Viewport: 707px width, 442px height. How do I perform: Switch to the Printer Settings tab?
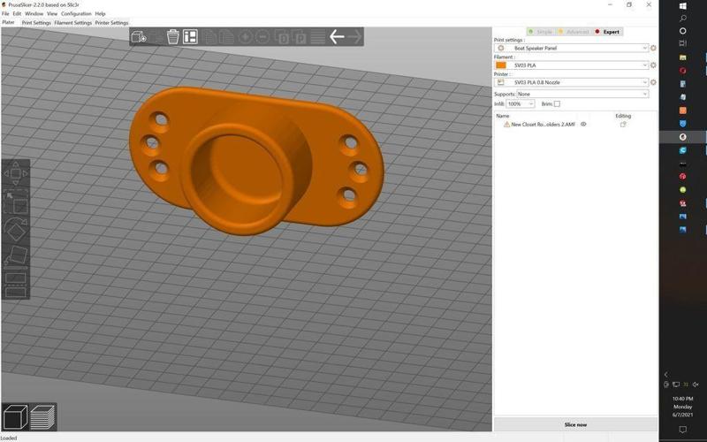coord(112,23)
